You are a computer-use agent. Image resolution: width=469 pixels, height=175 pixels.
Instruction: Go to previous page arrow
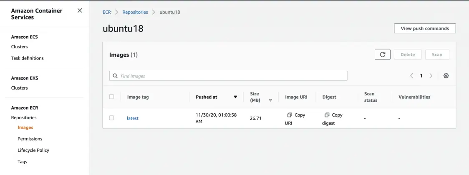click(x=411, y=76)
